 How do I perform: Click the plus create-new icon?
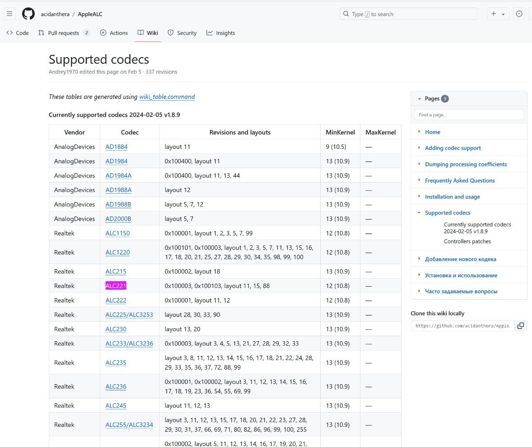click(x=493, y=14)
